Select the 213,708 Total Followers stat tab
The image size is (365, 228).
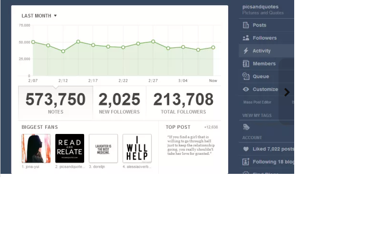183,103
